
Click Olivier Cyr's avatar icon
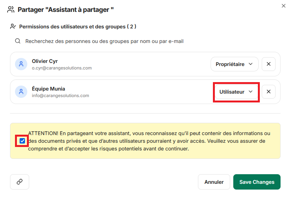[x=21, y=64]
